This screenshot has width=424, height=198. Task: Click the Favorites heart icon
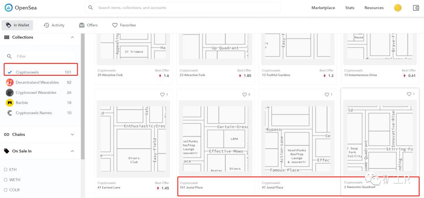pyautogui.click(x=115, y=25)
